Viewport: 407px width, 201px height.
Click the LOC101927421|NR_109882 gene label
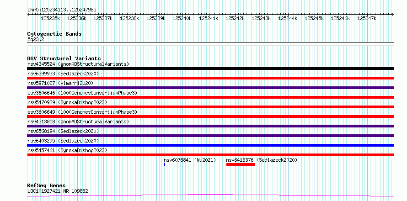point(58,191)
